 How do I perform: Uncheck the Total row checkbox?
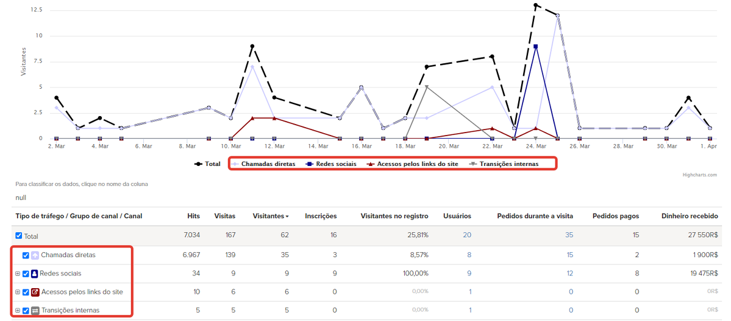pyautogui.click(x=18, y=236)
